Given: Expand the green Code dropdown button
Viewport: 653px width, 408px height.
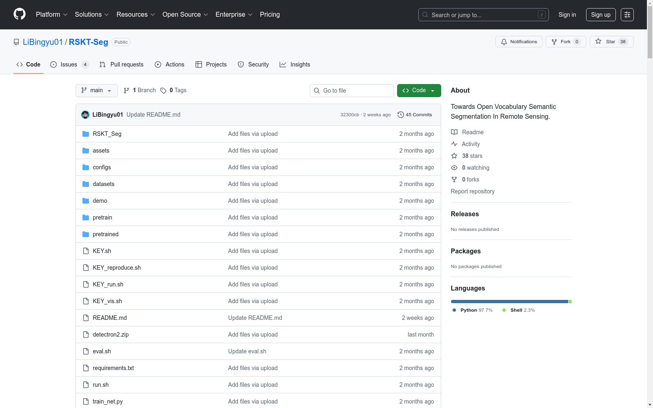Looking at the screenshot, I should tap(419, 91).
